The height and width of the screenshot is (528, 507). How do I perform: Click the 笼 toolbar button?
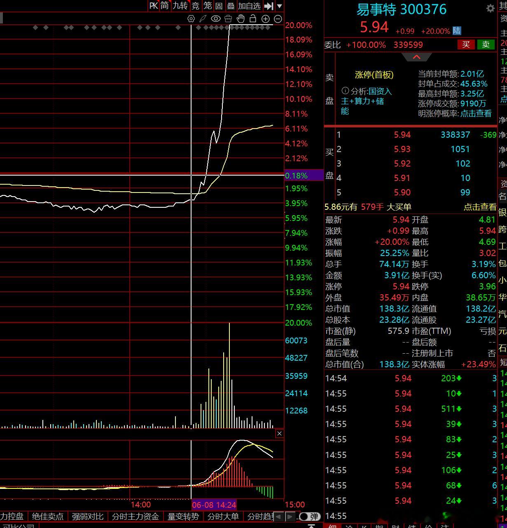pos(208,6)
